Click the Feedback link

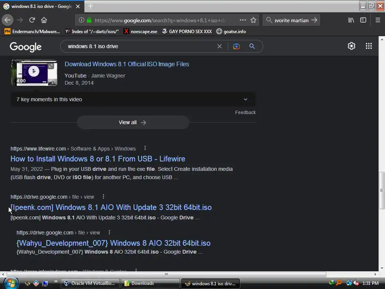click(x=245, y=112)
